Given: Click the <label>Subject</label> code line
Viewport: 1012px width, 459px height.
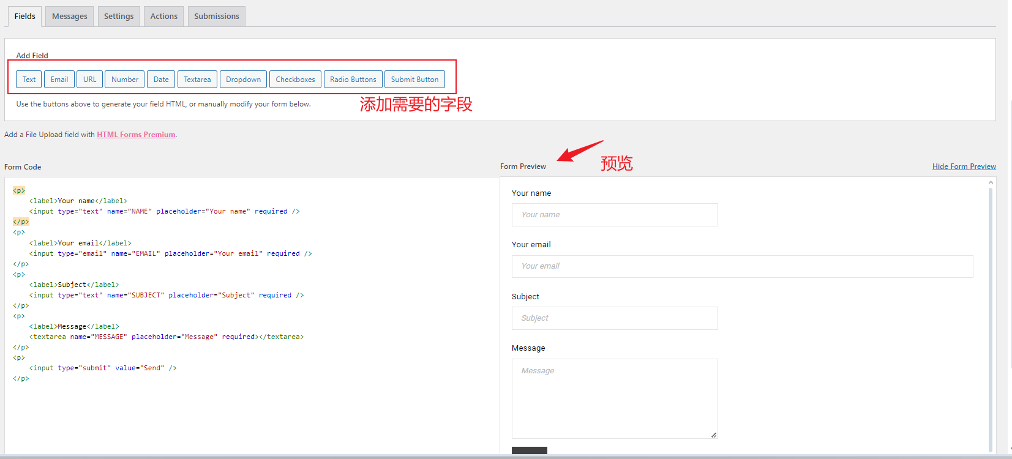Looking at the screenshot, I should [74, 285].
